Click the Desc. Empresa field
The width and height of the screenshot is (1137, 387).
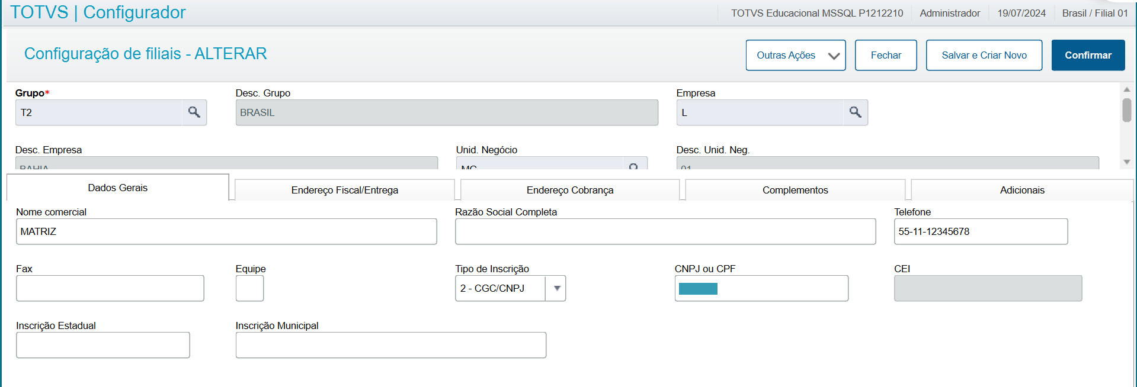pyautogui.click(x=226, y=163)
